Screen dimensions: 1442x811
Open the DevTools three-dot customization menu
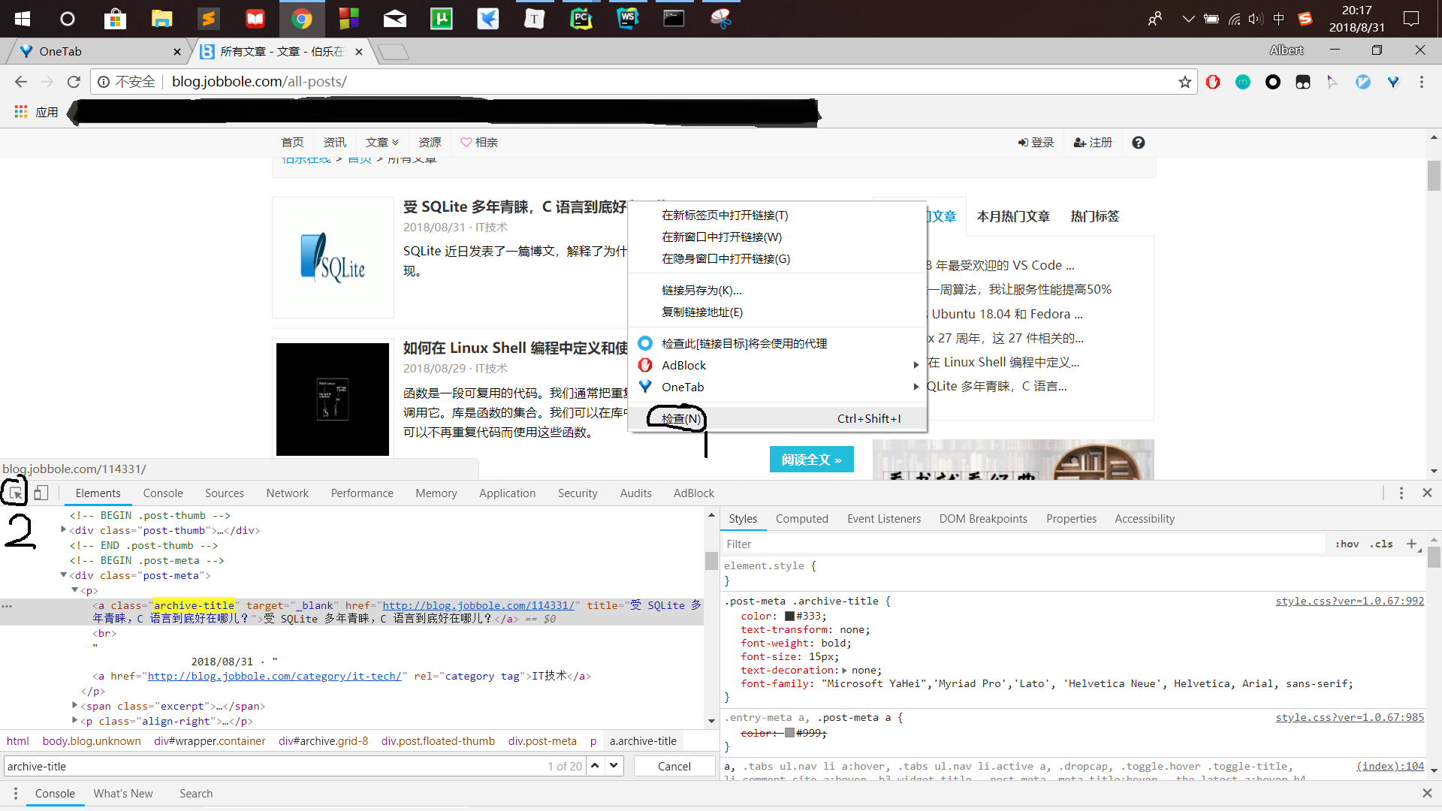coord(1401,493)
